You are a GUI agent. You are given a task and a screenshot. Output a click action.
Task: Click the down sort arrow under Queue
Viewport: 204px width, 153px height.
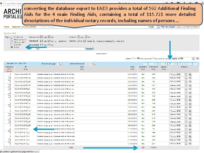pos(163,69)
